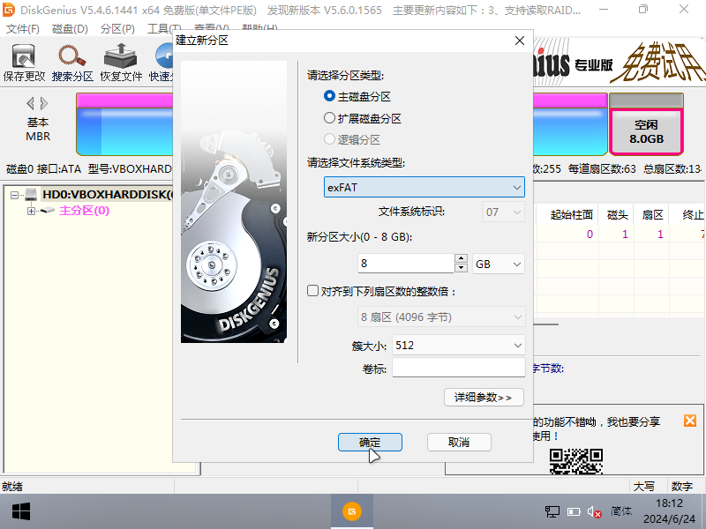The image size is (706, 529).
Task: Click the Save Changes (保存更改) toolbar icon
Action: click(x=24, y=63)
